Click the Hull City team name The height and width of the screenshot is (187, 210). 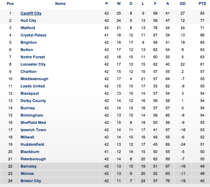click(x=28, y=20)
